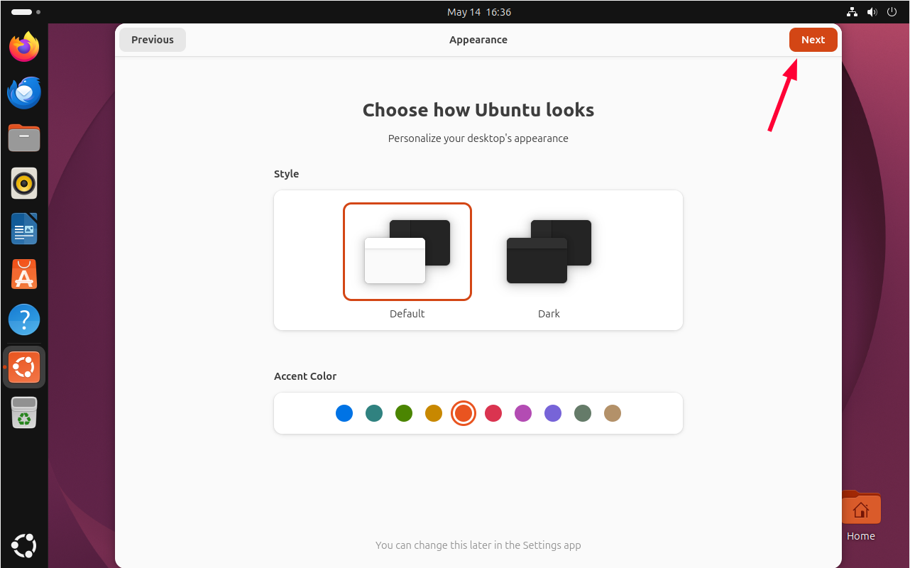Open LibreOffice Writer from the dock
Image resolution: width=910 pixels, height=568 pixels.
point(24,229)
